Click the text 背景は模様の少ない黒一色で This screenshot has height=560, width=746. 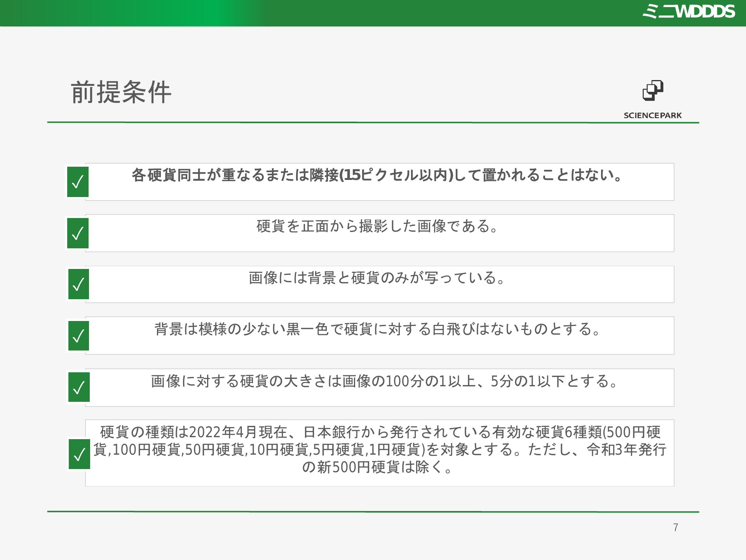(x=249, y=329)
